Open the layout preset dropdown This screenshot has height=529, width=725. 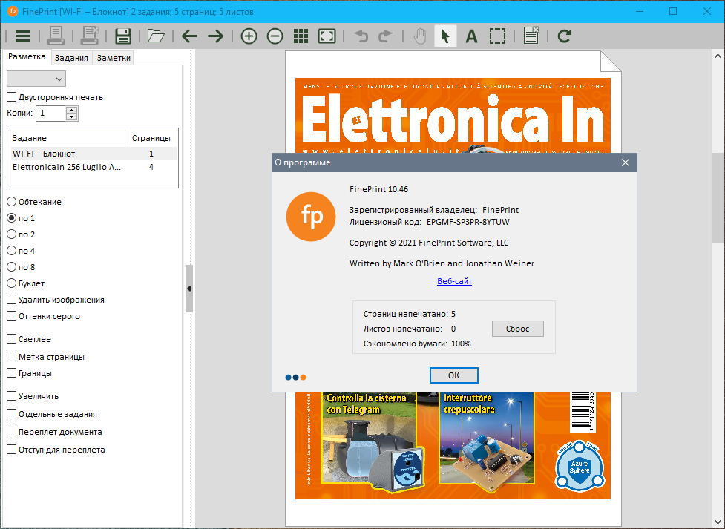(36, 78)
